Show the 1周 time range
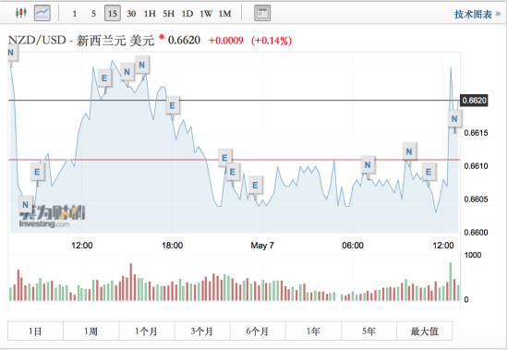 (91, 331)
